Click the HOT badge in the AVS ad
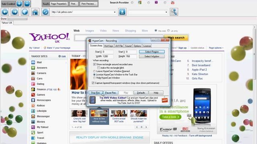Image resolution: width=257 pixels, height=144 pixels. pyautogui.click(x=165, y=100)
